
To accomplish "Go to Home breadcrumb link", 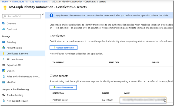I will [x=5, y=2].
